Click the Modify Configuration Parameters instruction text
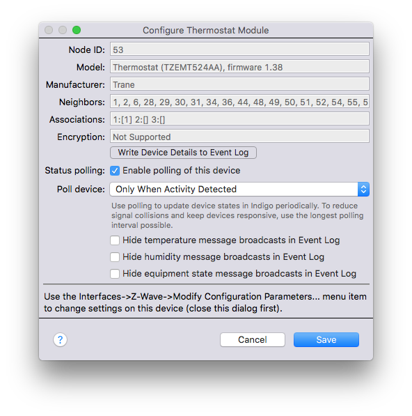 click(205, 302)
